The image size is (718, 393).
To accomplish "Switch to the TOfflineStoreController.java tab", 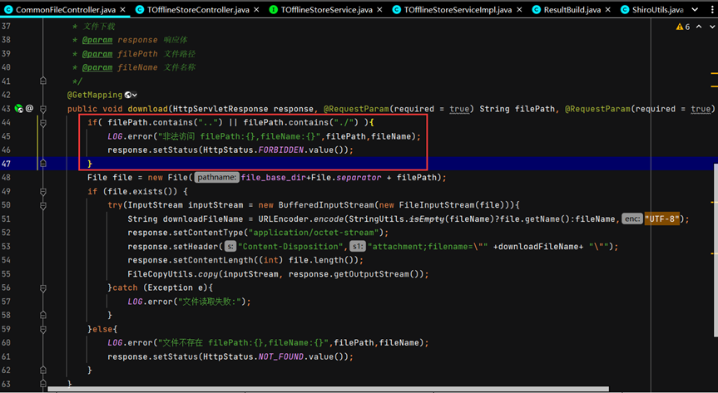I will 193,9.
